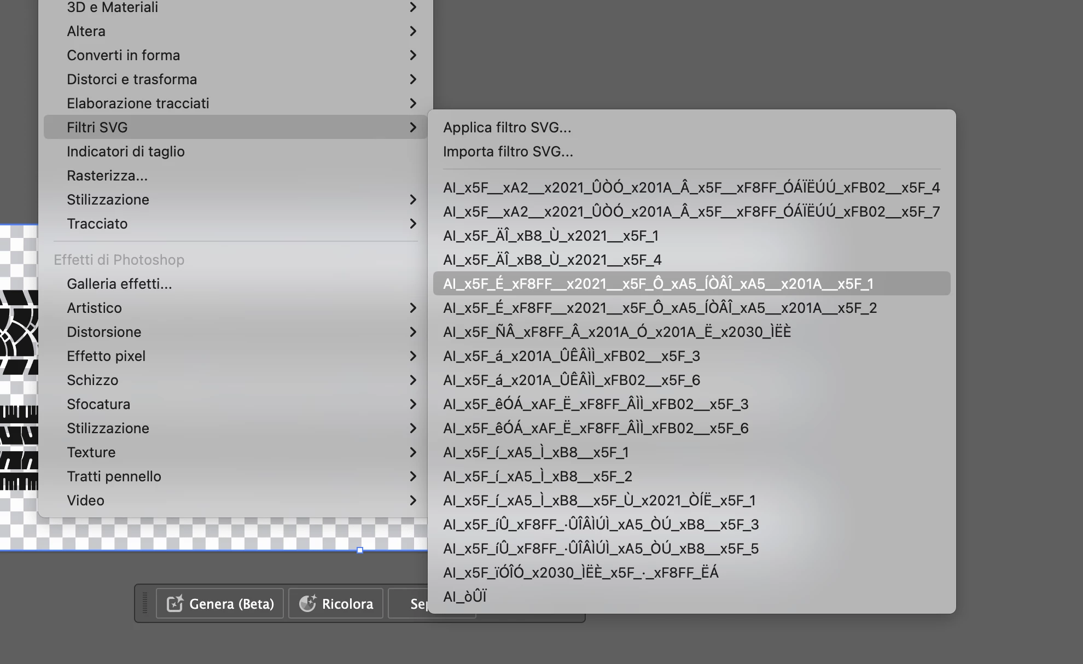The width and height of the screenshot is (1083, 664).
Task: Click the Genera (Beta) sparkle icon
Action: 174,603
